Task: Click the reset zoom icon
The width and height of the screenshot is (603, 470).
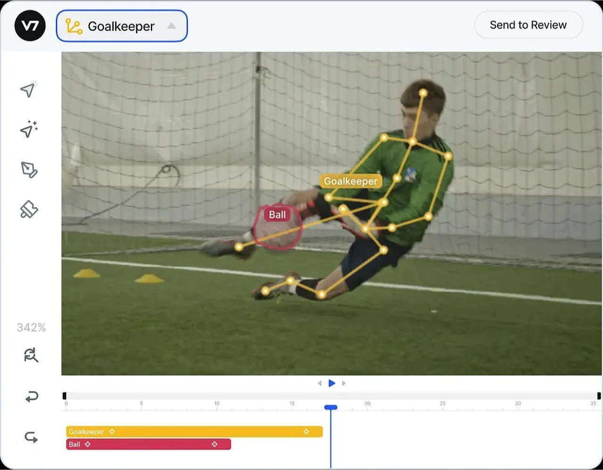Action: pos(31,355)
